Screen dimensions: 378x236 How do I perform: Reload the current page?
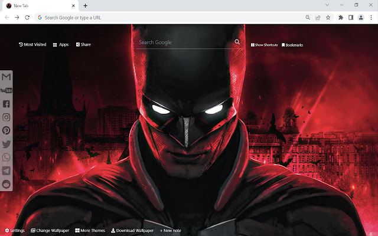click(27, 18)
